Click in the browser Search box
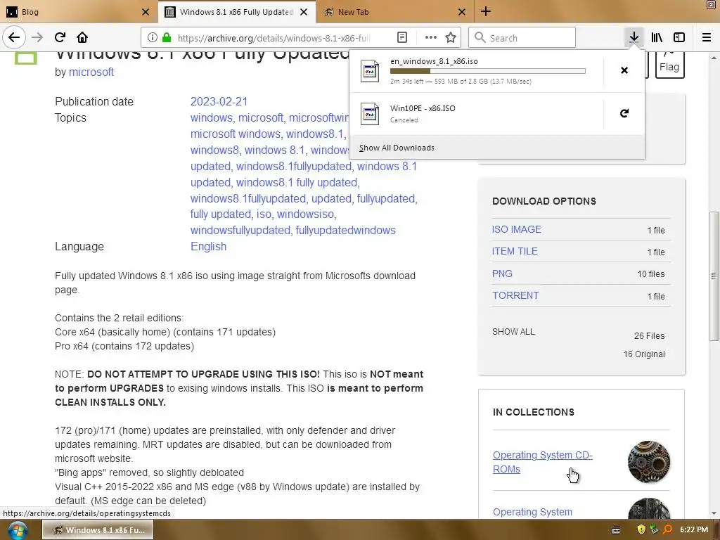Image resolution: width=720 pixels, height=540 pixels. pyautogui.click(x=522, y=38)
